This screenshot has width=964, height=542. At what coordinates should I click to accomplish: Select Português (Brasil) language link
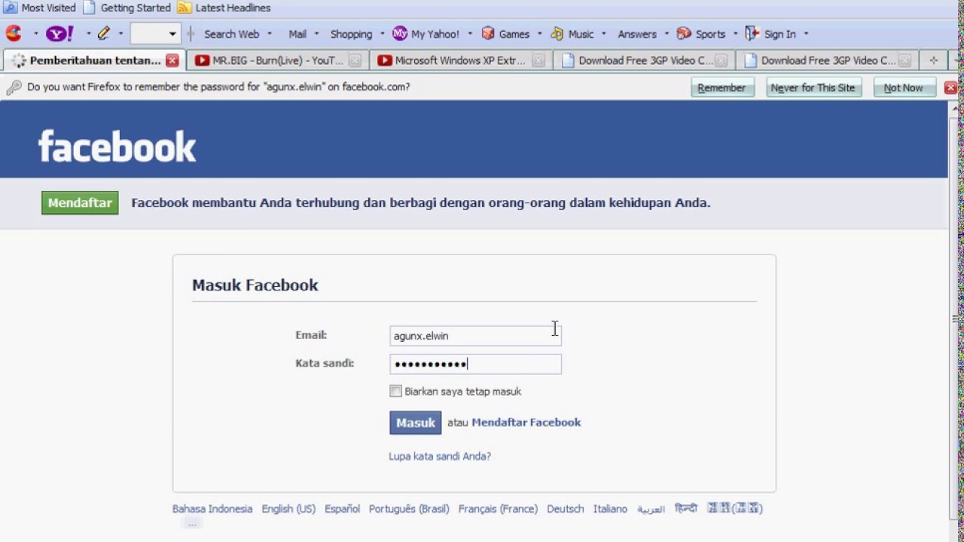[x=409, y=509]
